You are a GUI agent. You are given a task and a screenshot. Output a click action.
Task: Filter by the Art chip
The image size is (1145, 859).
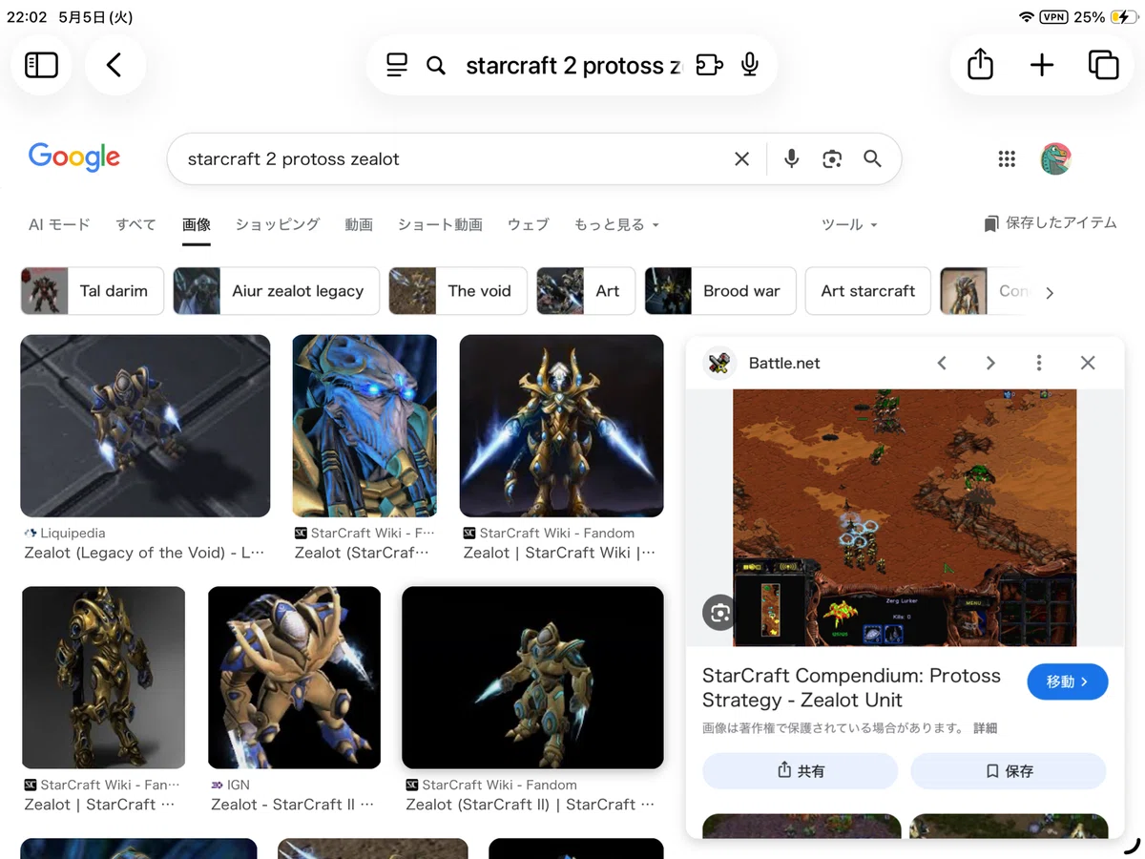[586, 291]
